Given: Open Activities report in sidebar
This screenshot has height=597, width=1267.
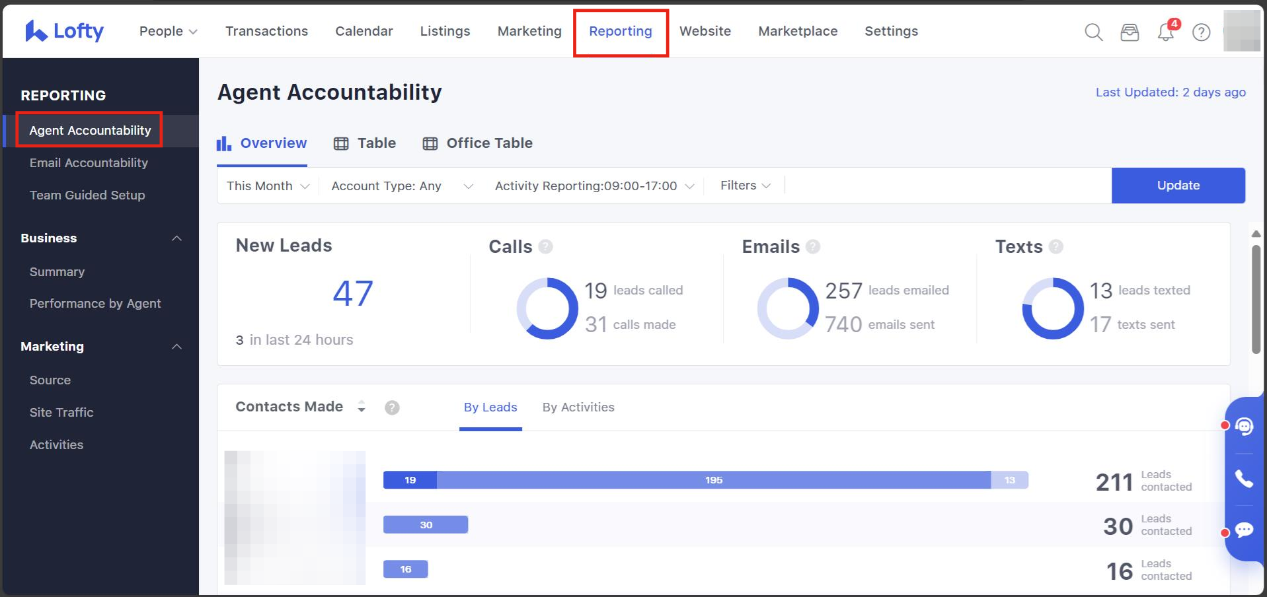Looking at the screenshot, I should (56, 445).
